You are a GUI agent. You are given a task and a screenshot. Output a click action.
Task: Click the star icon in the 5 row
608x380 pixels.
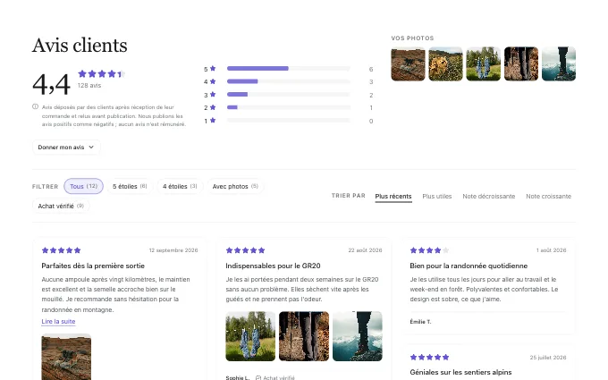(x=213, y=69)
